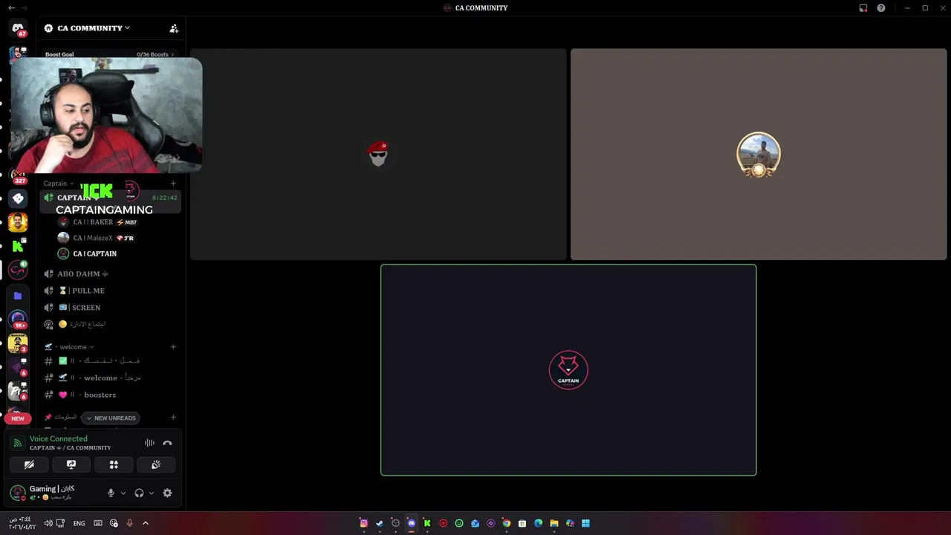Disconnect from voice using the hang-up icon
Viewport: 951px width, 535px height.
[167, 443]
